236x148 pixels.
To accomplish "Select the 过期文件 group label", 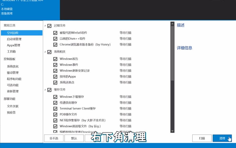I will tap(60, 26).
